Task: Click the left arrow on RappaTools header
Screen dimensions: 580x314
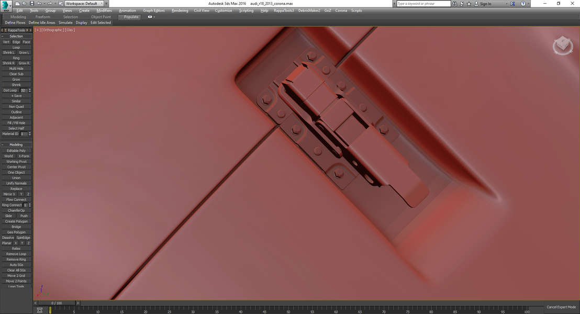Action: coord(2,30)
